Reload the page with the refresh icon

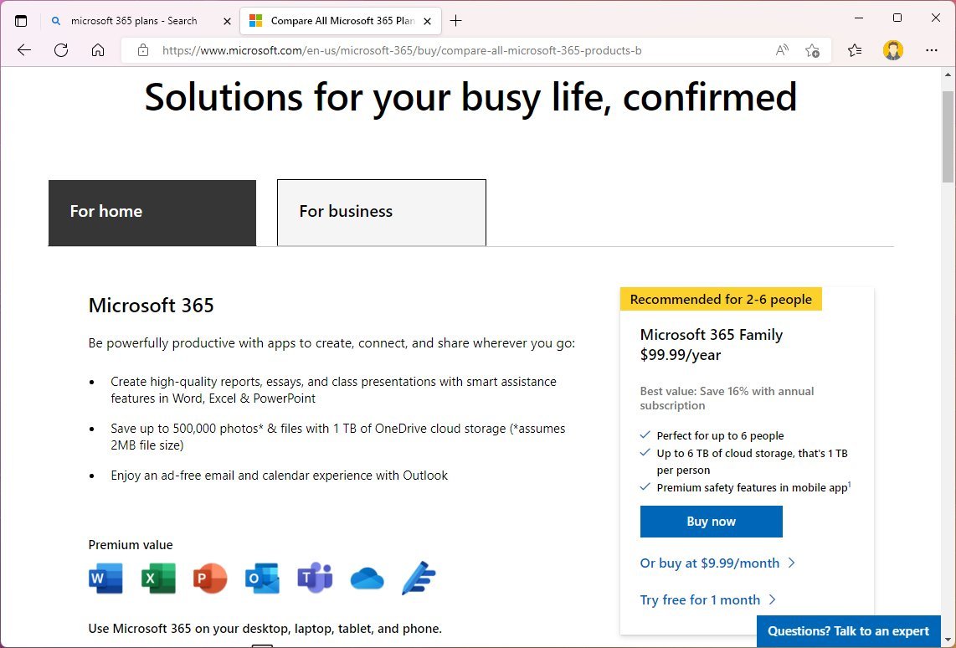(x=60, y=50)
